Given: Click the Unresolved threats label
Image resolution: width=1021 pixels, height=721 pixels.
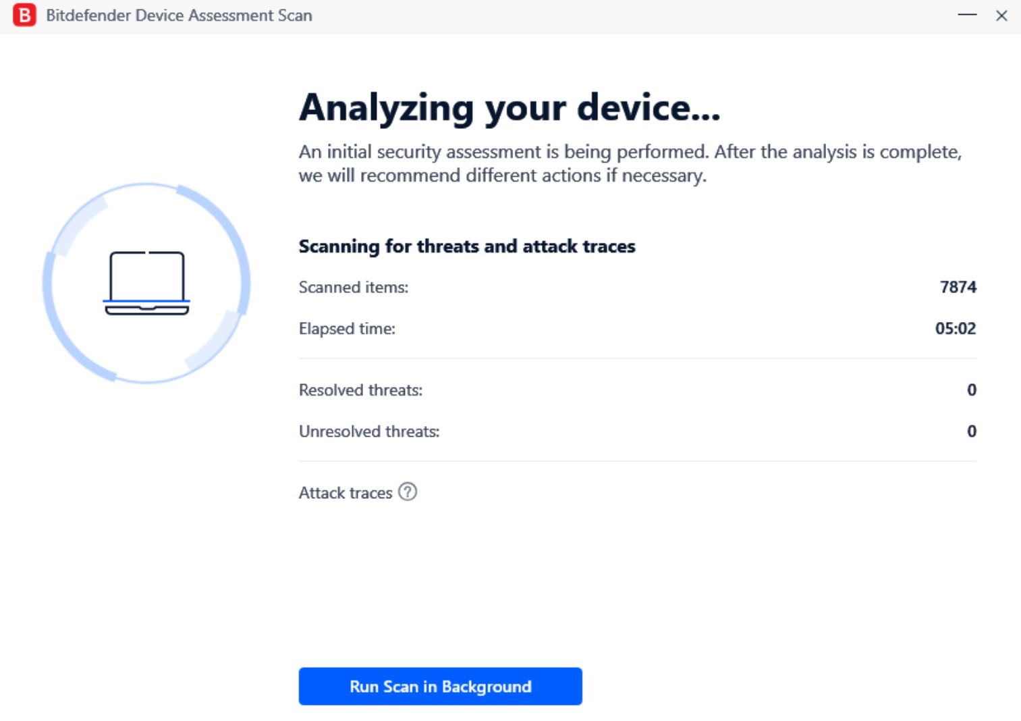Looking at the screenshot, I should 369,431.
